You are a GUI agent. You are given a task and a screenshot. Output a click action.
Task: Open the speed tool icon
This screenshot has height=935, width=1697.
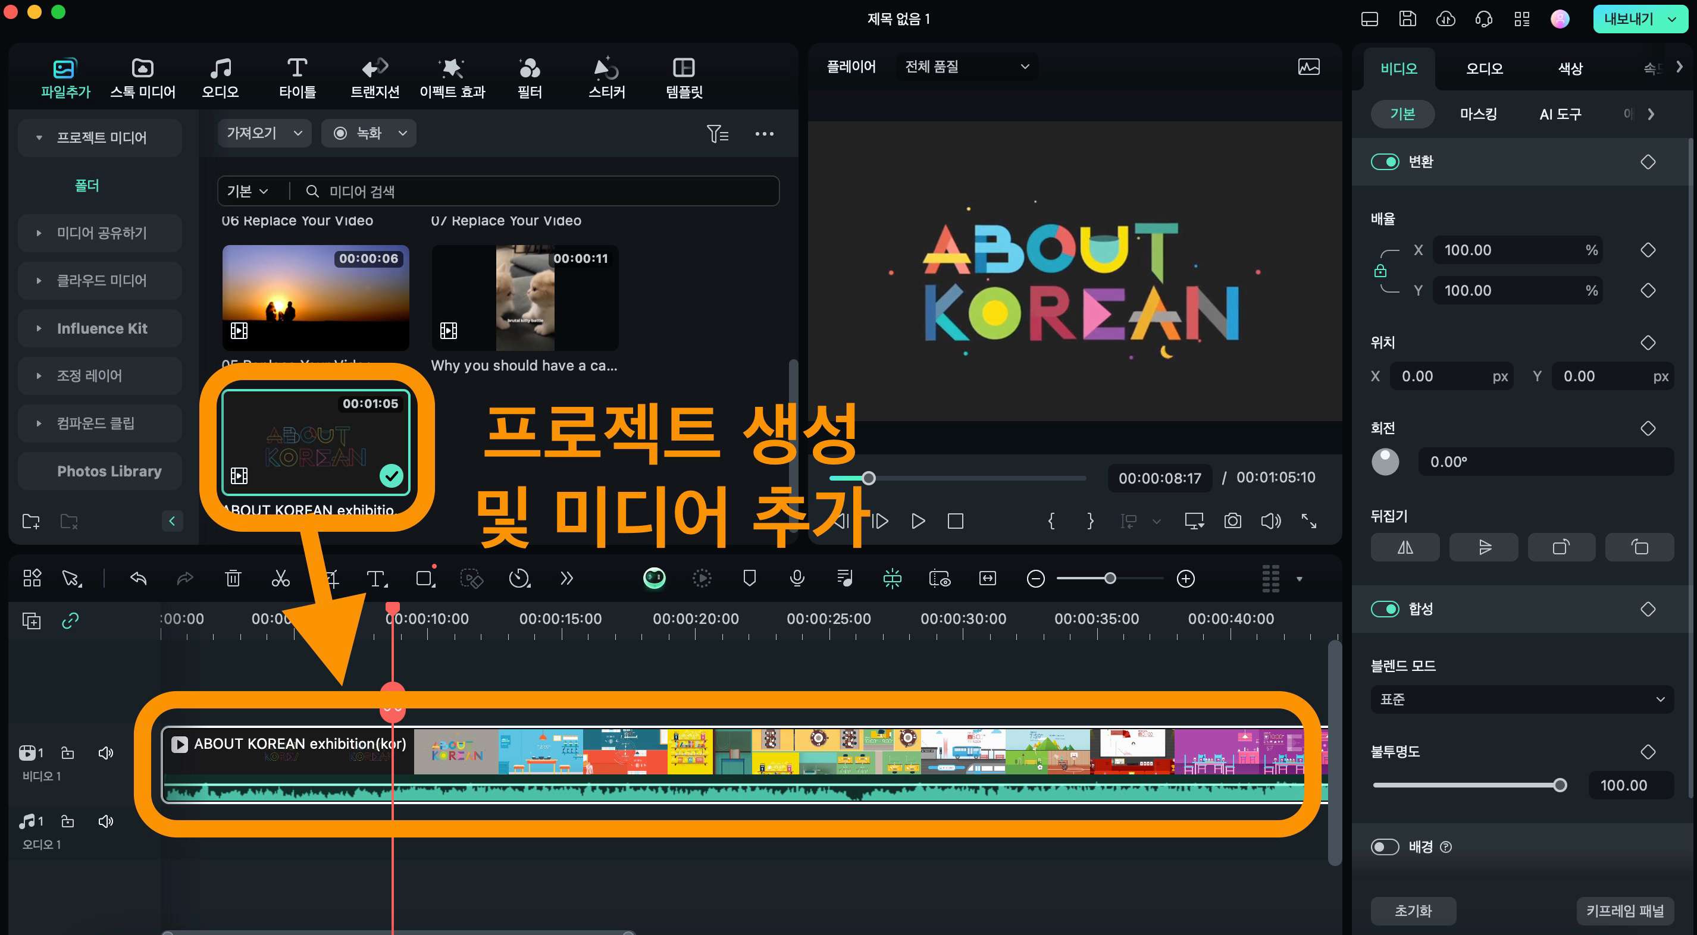pyautogui.click(x=519, y=578)
